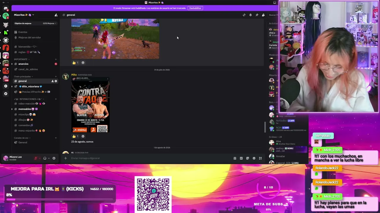Open the GIF picker icon

click(x=241, y=158)
